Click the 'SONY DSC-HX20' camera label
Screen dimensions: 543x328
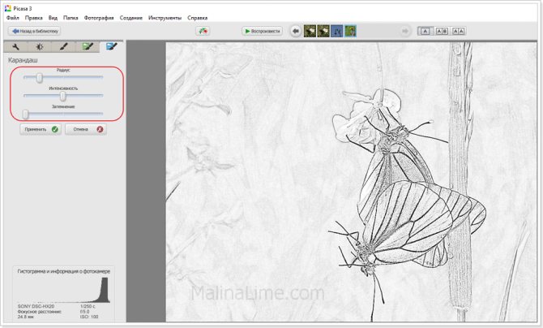36,306
